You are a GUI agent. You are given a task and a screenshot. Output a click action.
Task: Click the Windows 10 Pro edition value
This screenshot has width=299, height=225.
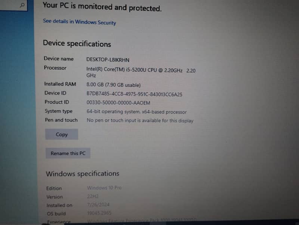pyautogui.click(x=104, y=188)
